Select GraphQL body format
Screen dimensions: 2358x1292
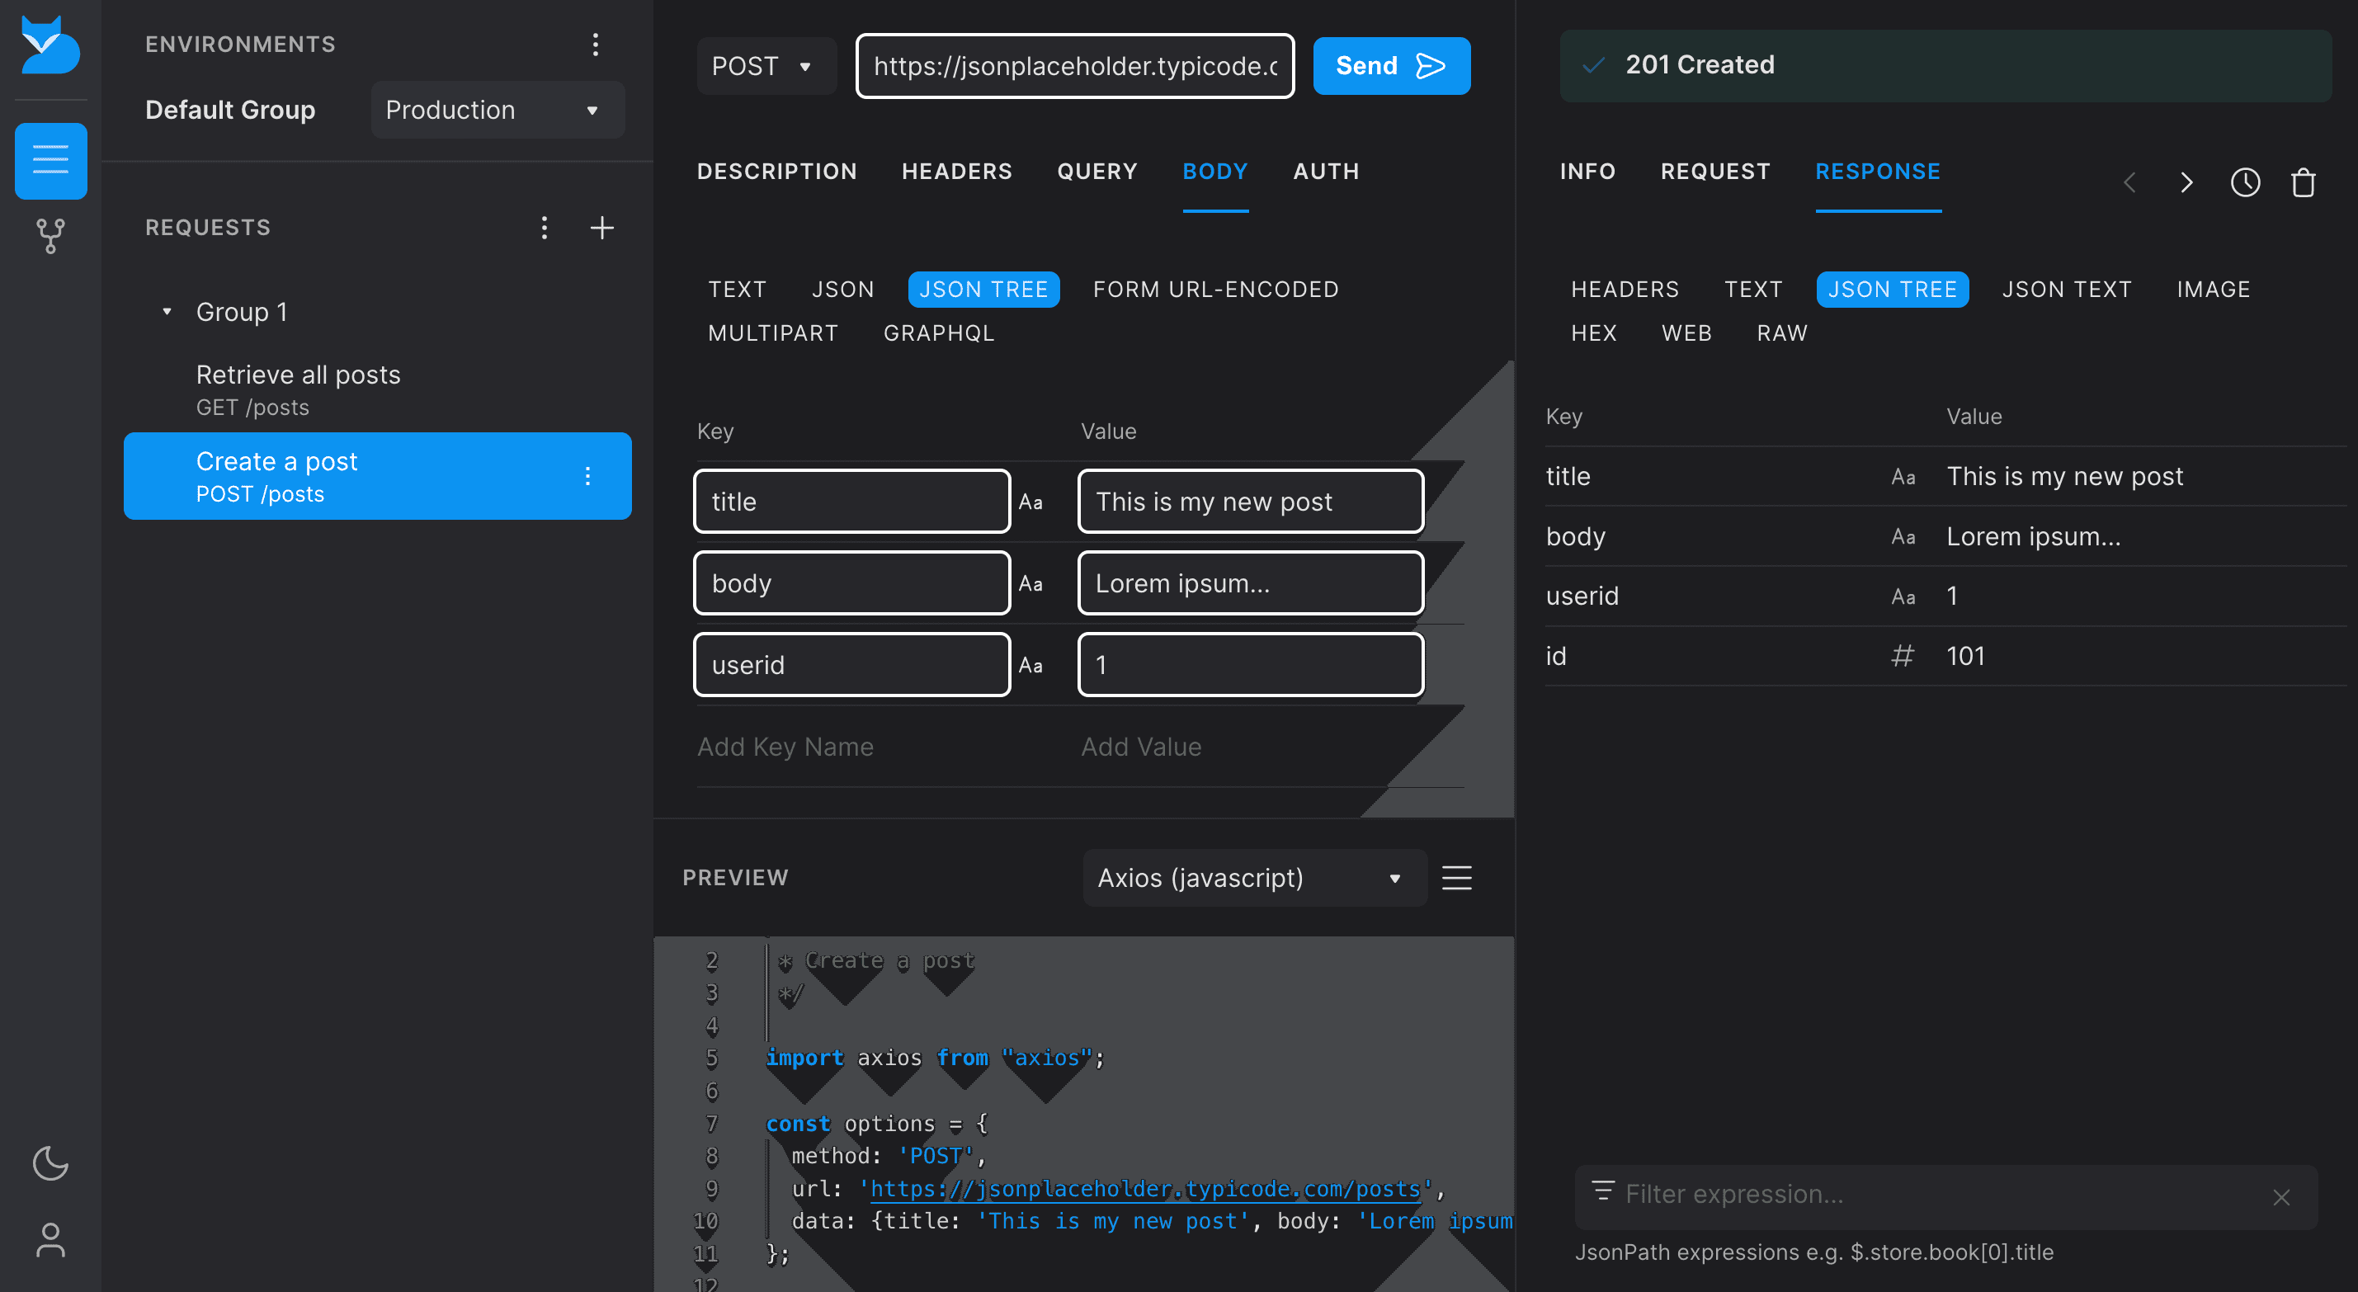point(938,333)
